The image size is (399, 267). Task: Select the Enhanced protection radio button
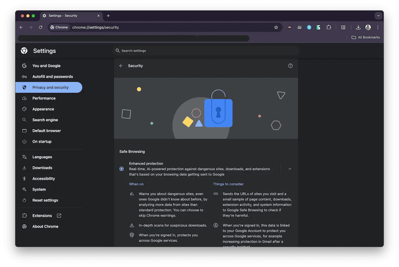[122, 169]
